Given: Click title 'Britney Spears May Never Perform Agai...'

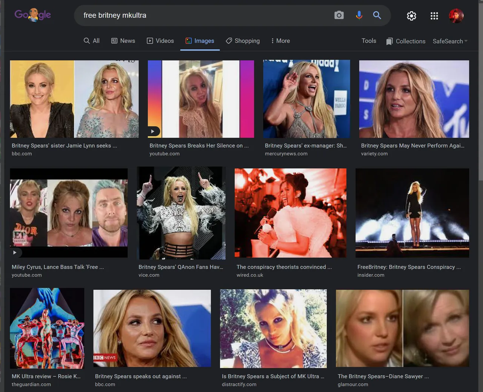Looking at the screenshot, I should click(x=412, y=146).
